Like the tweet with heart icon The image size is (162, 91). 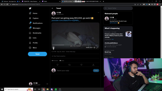[82, 65]
